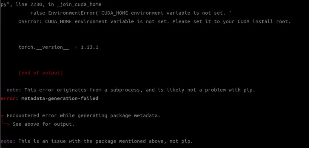Click the red [end of output] marker
The image size is (309, 148).
click(x=41, y=73)
